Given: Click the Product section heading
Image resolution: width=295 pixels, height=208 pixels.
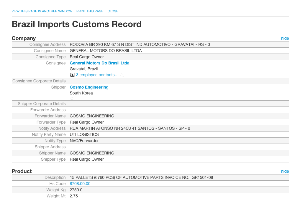Looking at the screenshot, I should tap(22, 171).
